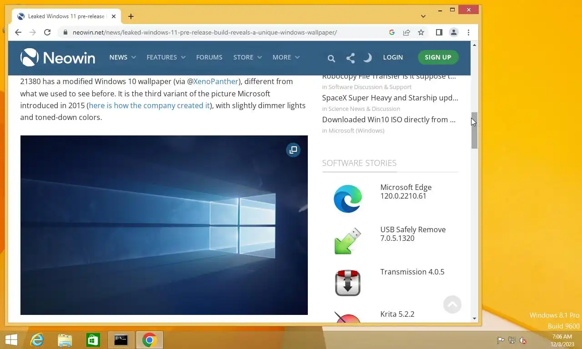Open the Chrome profile avatar
This screenshot has height=349, width=582.
[453, 32]
